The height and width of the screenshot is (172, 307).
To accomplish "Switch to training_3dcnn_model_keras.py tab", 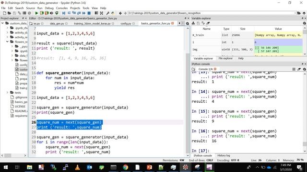I will click(92, 23).
